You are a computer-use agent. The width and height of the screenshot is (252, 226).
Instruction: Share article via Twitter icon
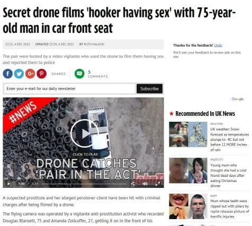pyautogui.click(x=19, y=74)
